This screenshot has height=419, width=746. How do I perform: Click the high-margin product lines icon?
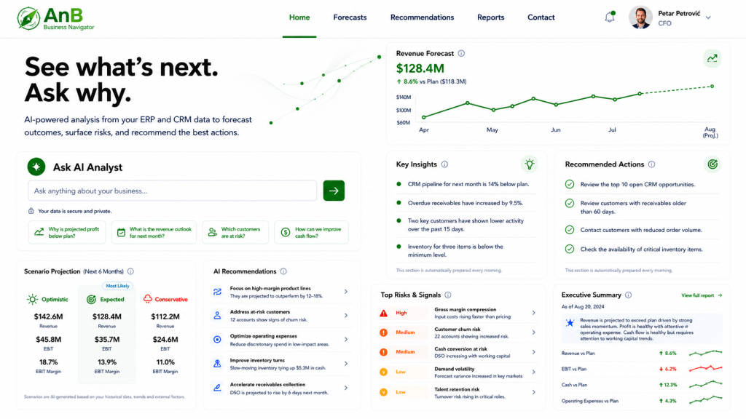pos(217,292)
